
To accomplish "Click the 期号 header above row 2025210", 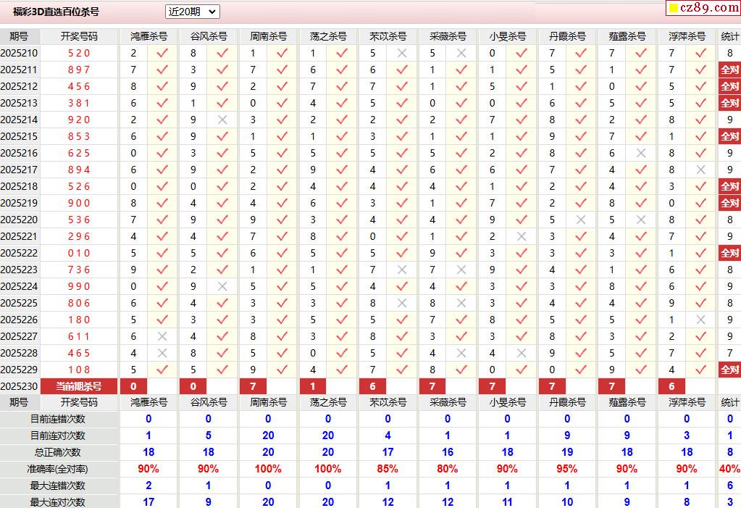I will pyautogui.click(x=19, y=36).
